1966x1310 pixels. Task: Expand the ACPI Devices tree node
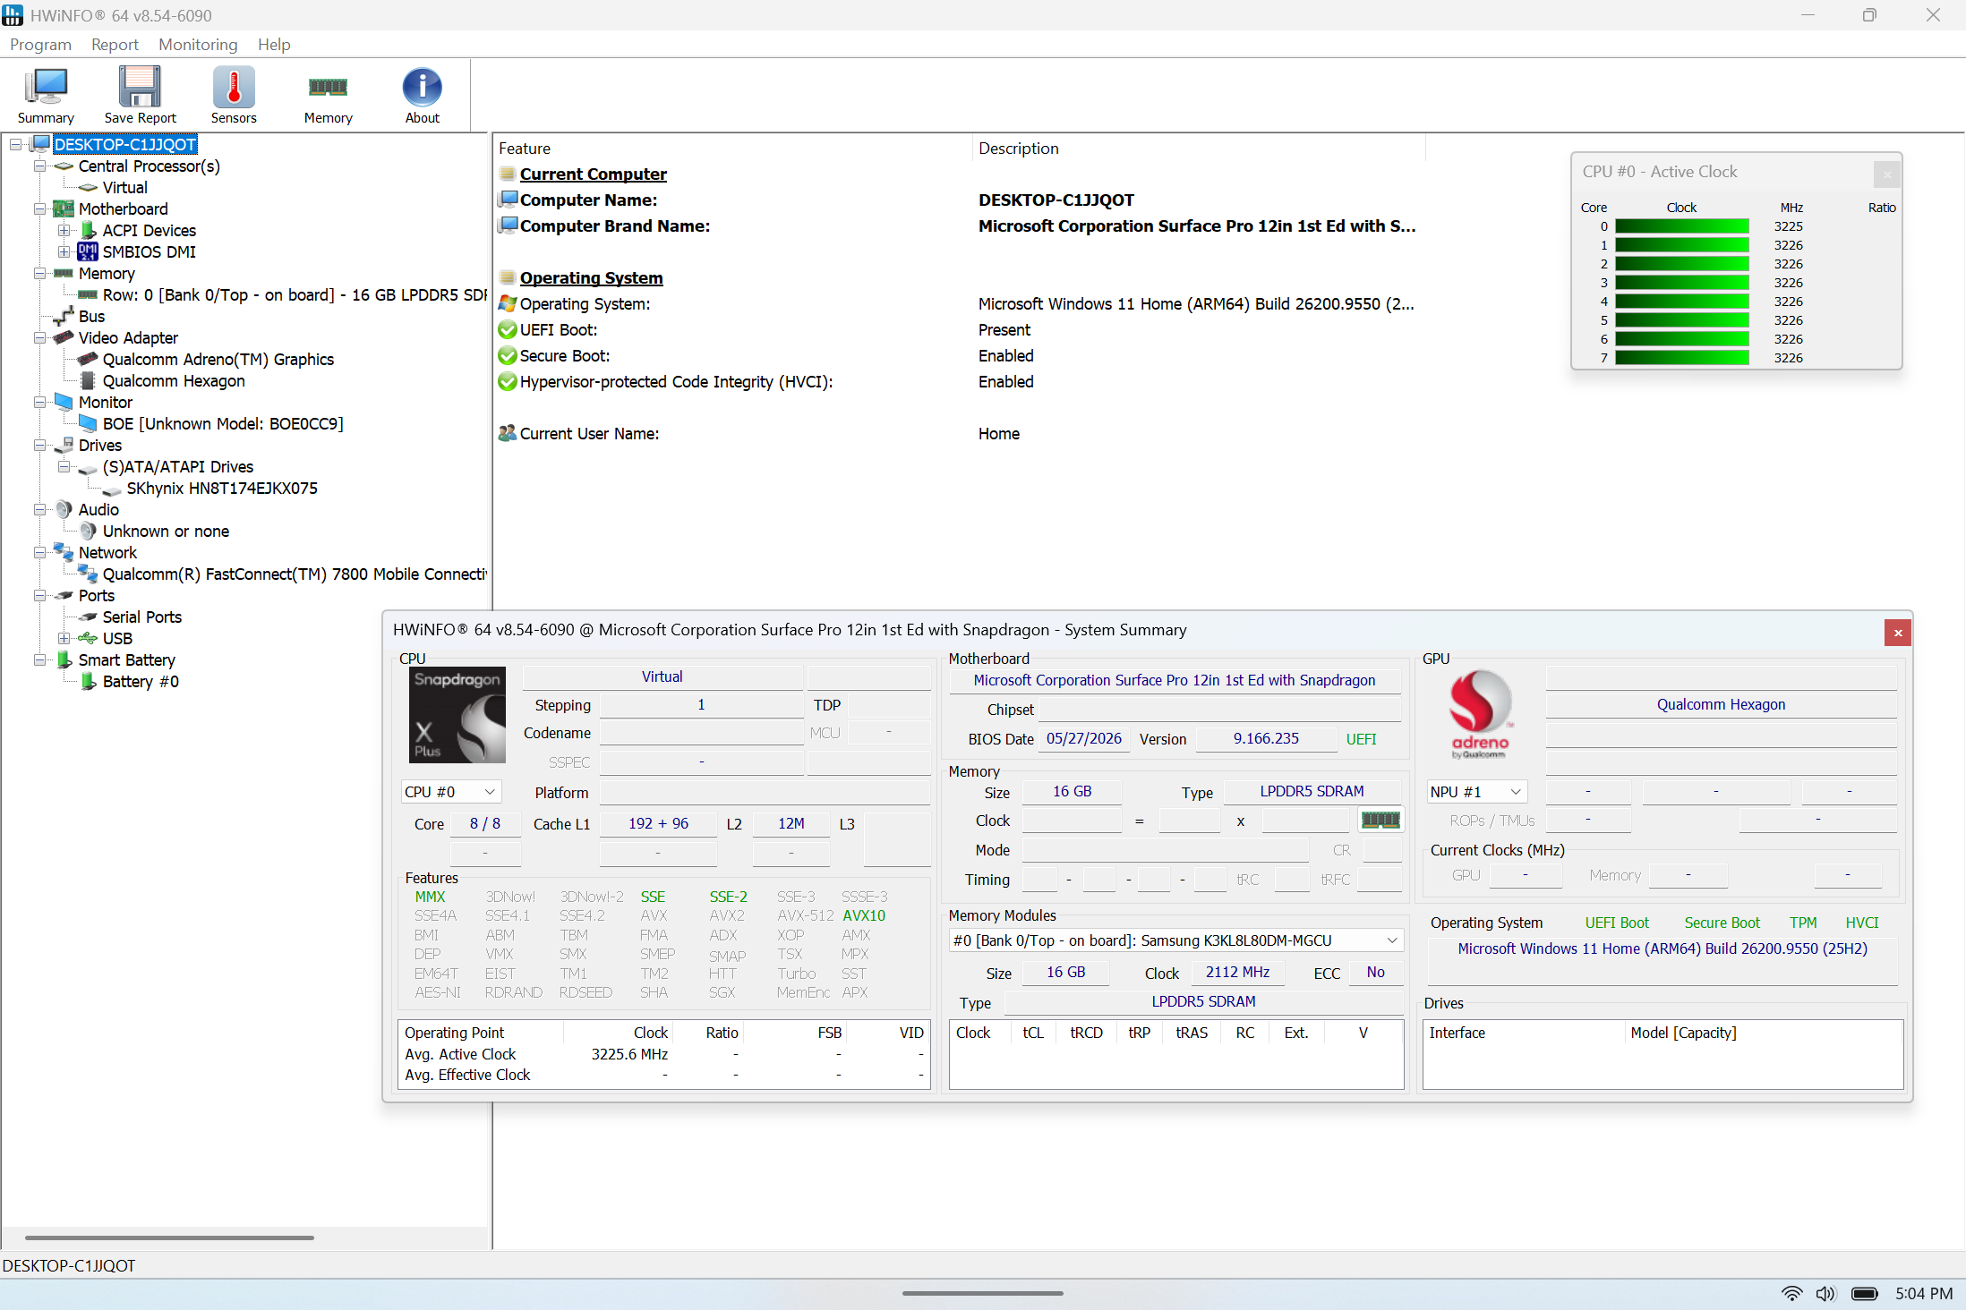click(x=64, y=230)
